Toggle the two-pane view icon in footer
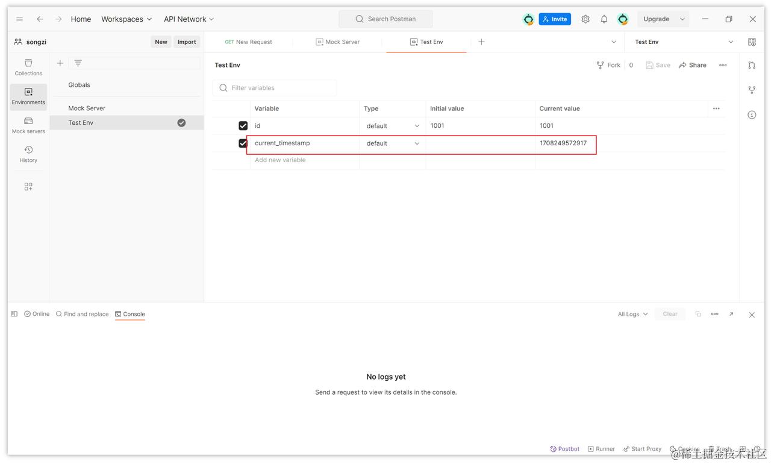 coord(14,314)
